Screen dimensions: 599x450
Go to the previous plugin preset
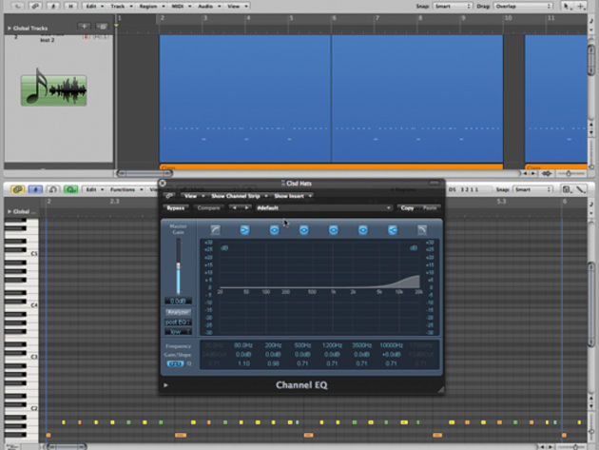click(x=235, y=207)
